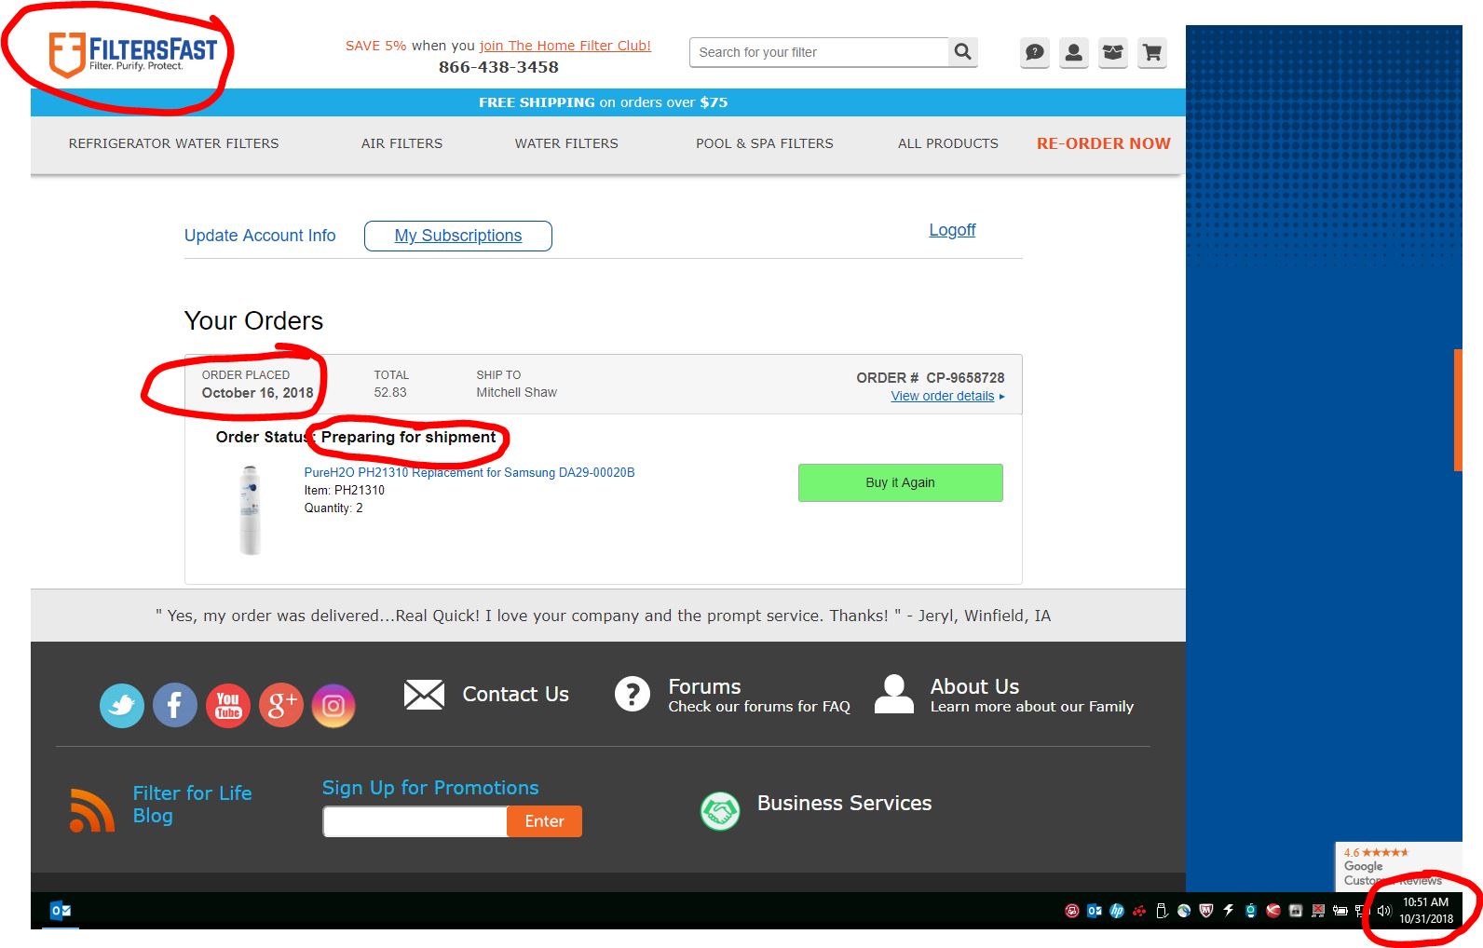Click the open box orders icon
The height and width of the screenshot is (948, 1483).
pyautogui.click(x=1113, y=53)
